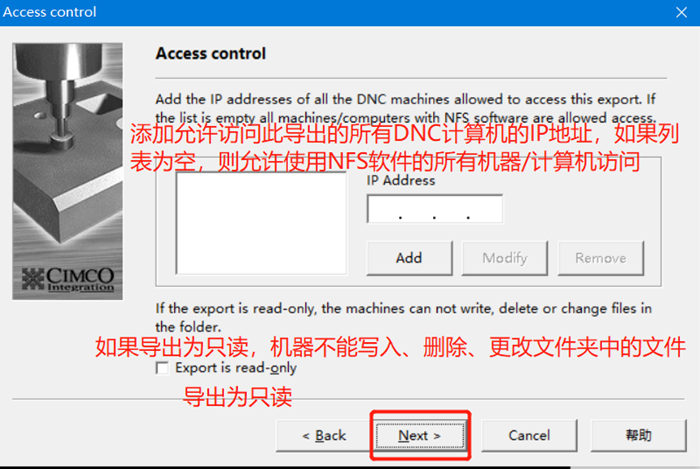This screenshot has width=700, height=469.
Task: Select the empty allowed IP addresses list box
Action: (x=261, y=223)
